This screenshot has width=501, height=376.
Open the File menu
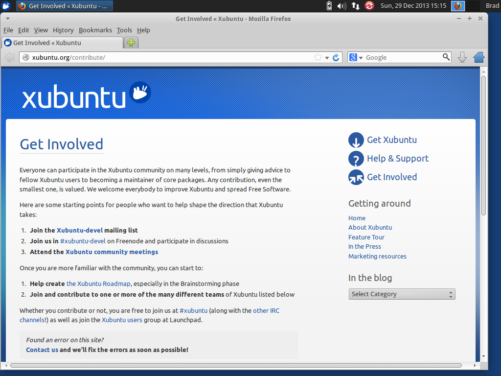point(8,30)
